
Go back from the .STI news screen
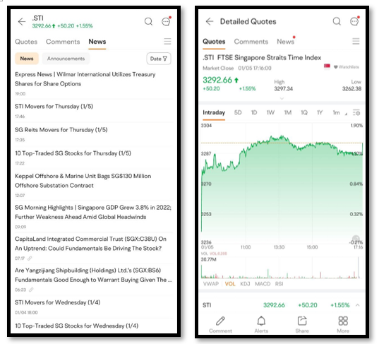[22, 22]
